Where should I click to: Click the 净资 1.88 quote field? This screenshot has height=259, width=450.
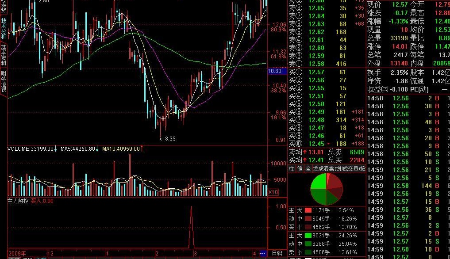pyautogui.click(x=388, y=81)
